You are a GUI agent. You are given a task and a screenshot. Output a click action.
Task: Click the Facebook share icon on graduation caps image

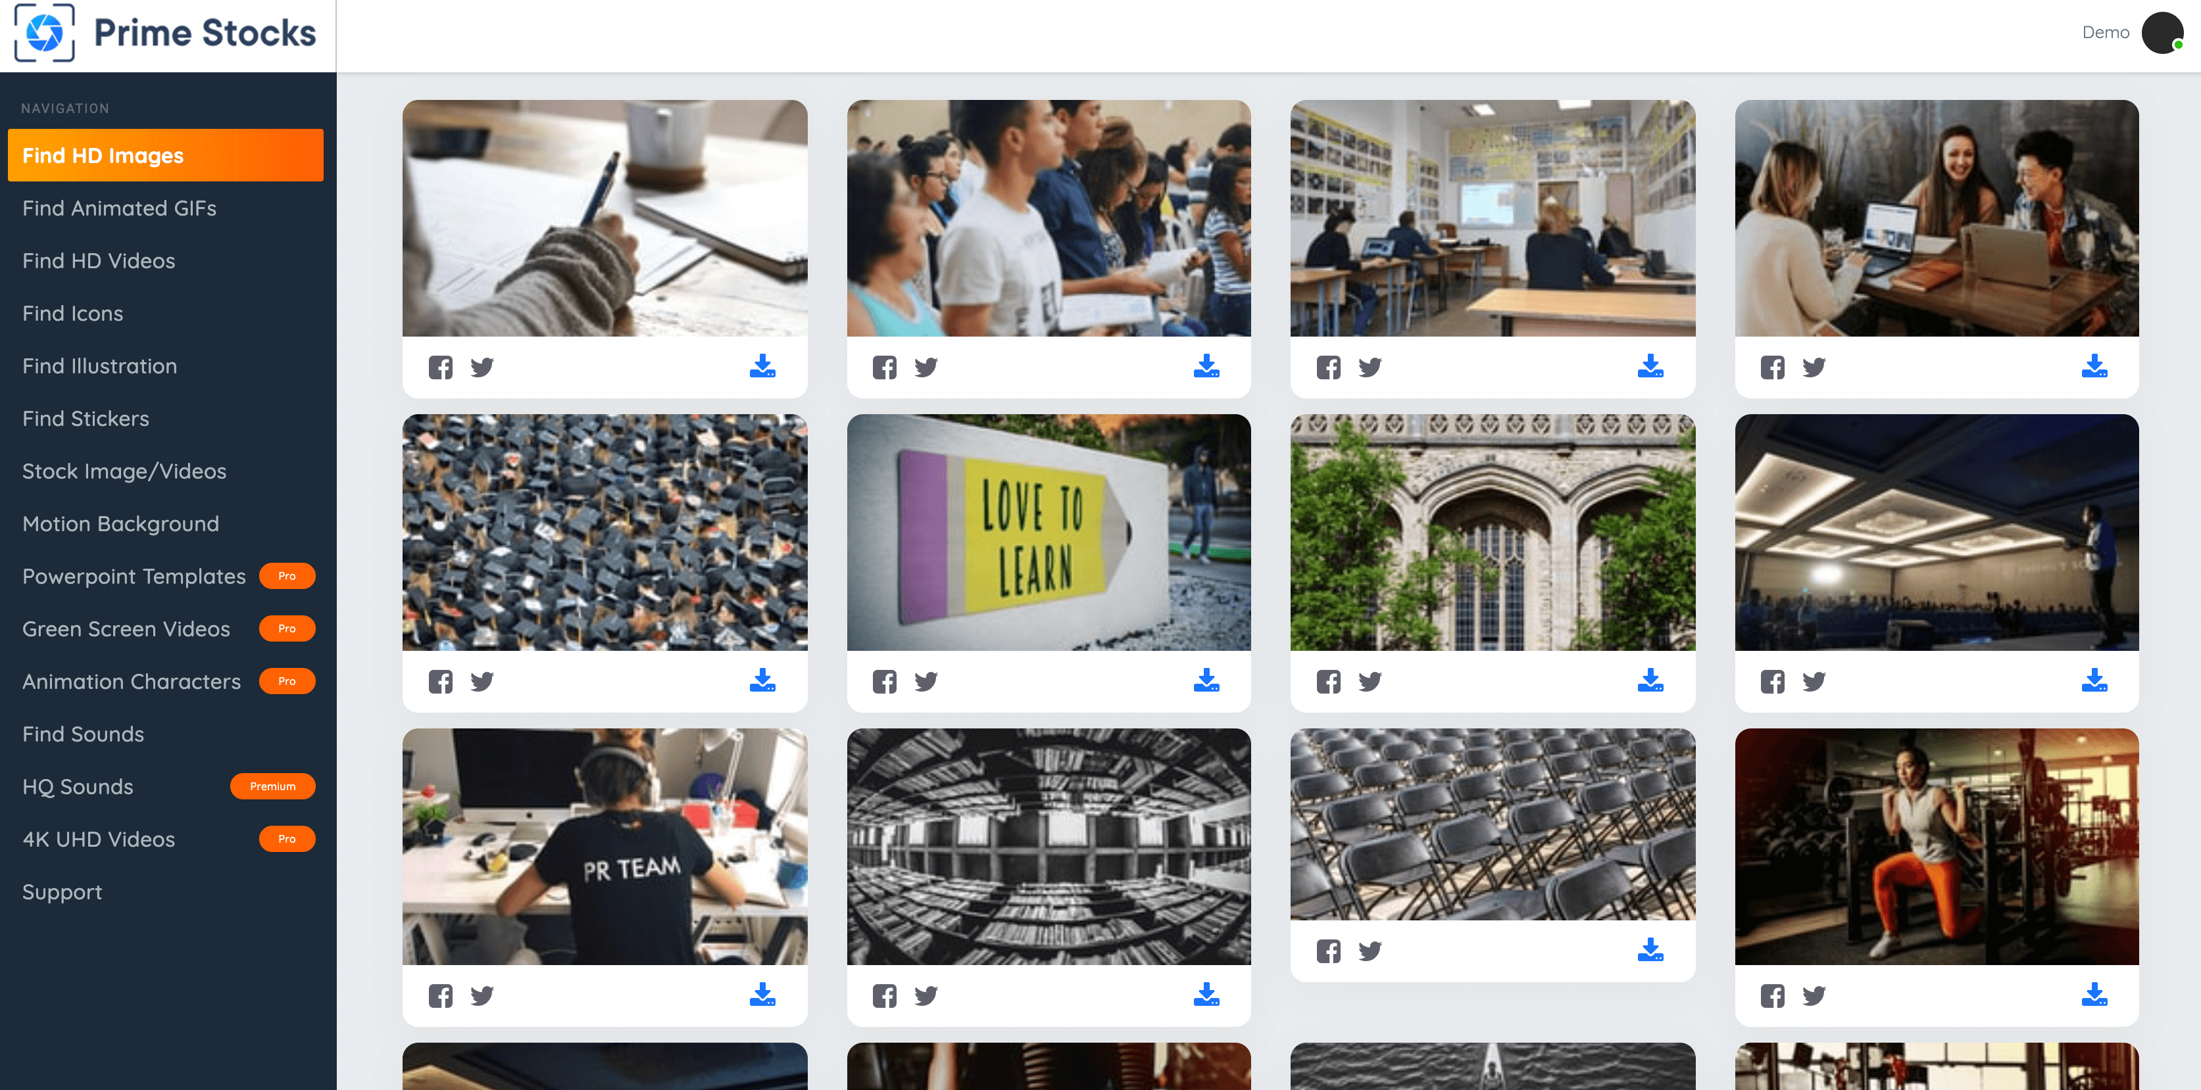tap(441, 682)
